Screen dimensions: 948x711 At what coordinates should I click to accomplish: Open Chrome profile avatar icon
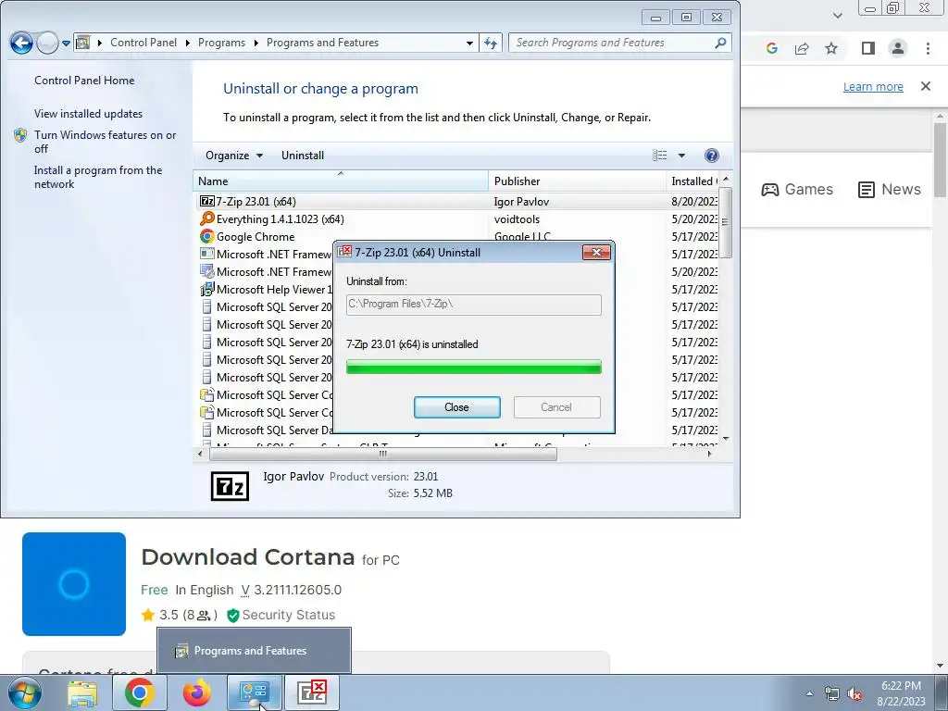tap(898, 48)
